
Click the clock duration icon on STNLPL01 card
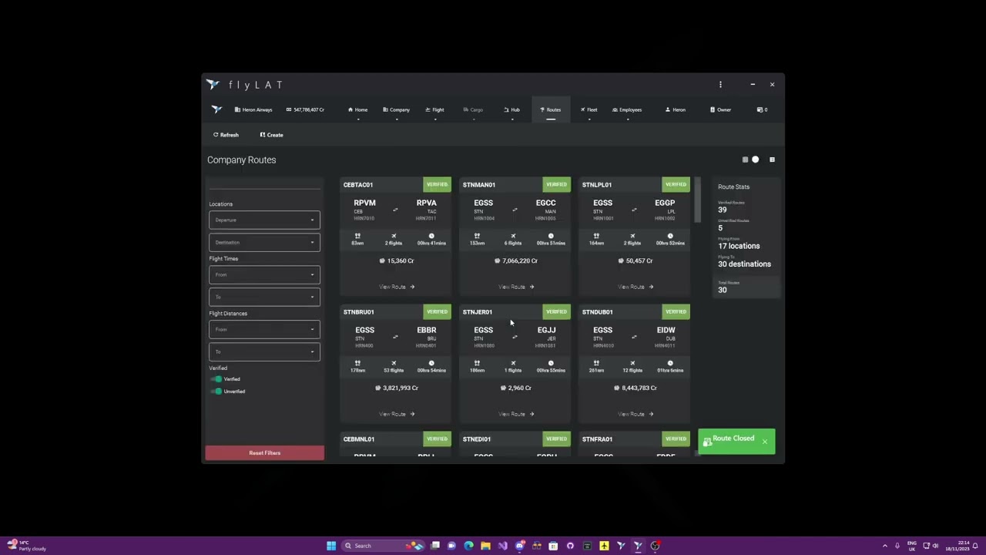(670, 236)
